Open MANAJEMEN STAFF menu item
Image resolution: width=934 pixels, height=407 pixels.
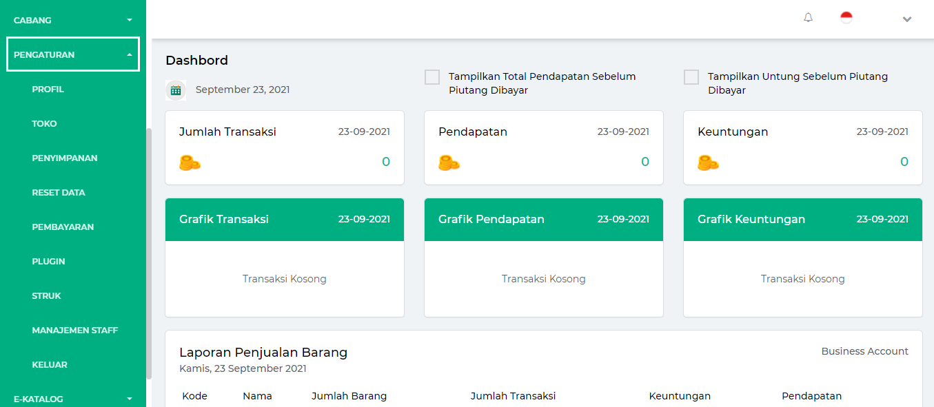tap(75, 330)
